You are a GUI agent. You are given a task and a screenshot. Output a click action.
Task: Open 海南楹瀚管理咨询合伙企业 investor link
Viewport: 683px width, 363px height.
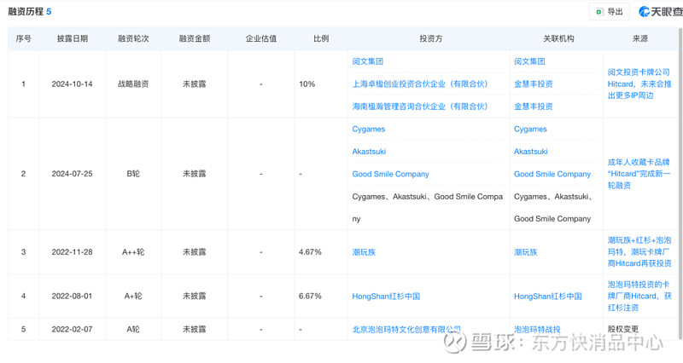(420, 107)
